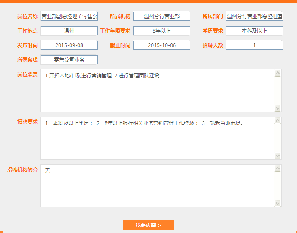Click inside the 招聘机构简介 text area

(x=157, y=186)
